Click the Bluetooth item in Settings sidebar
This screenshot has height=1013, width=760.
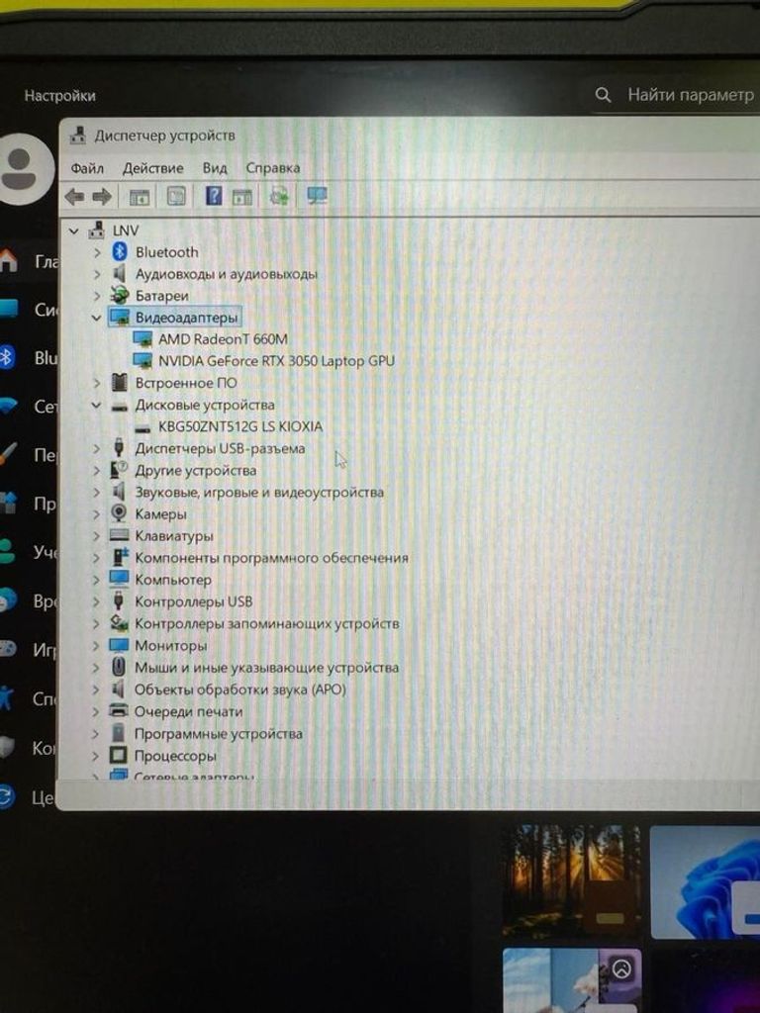point(29,357)
